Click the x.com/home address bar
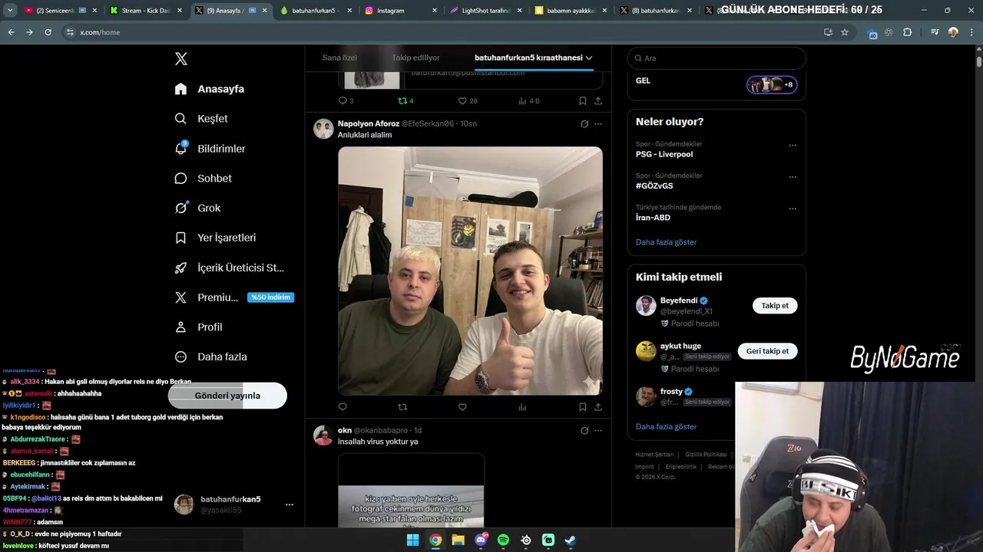Screen dimensions: 983x552 pos(442,32)
